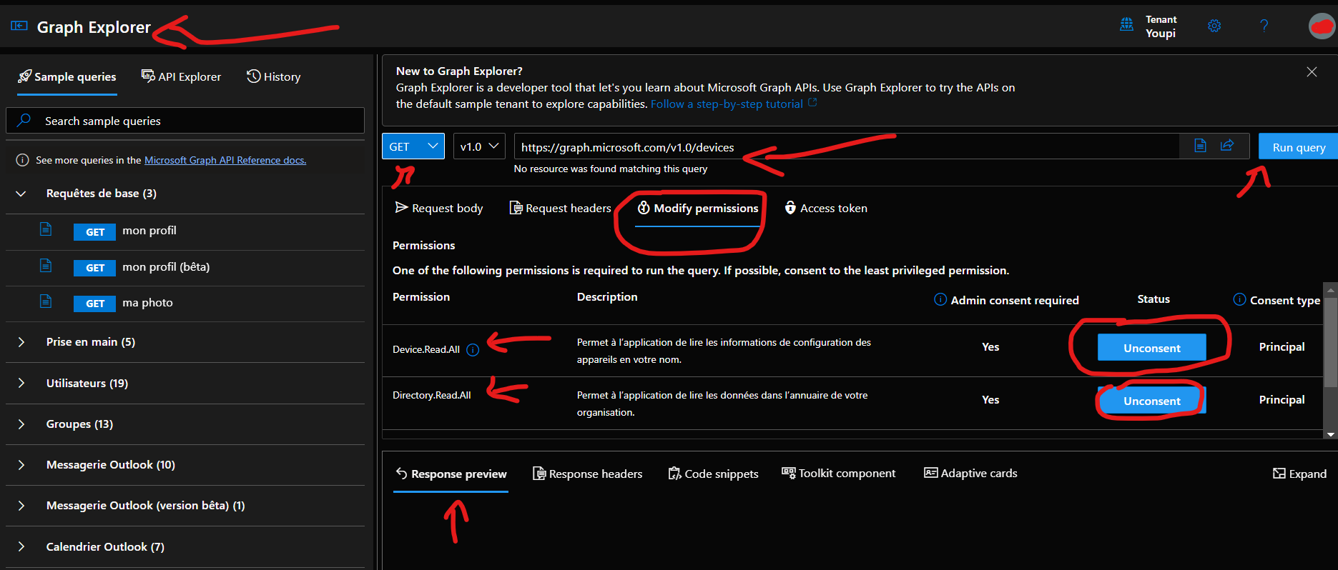Open the document icon beside mon profil (bêta)
Viewport: 1338px width, 570px height.
tap(46, 266)
